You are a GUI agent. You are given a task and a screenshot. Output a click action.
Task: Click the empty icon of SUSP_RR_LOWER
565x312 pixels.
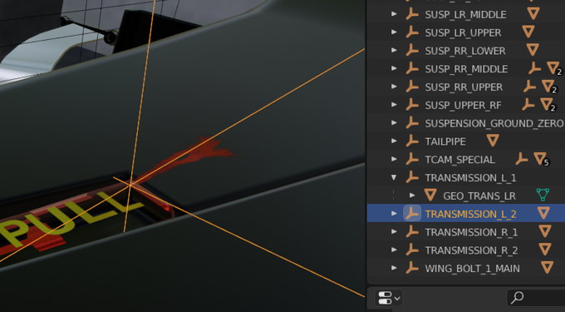(x=412, y=51)
